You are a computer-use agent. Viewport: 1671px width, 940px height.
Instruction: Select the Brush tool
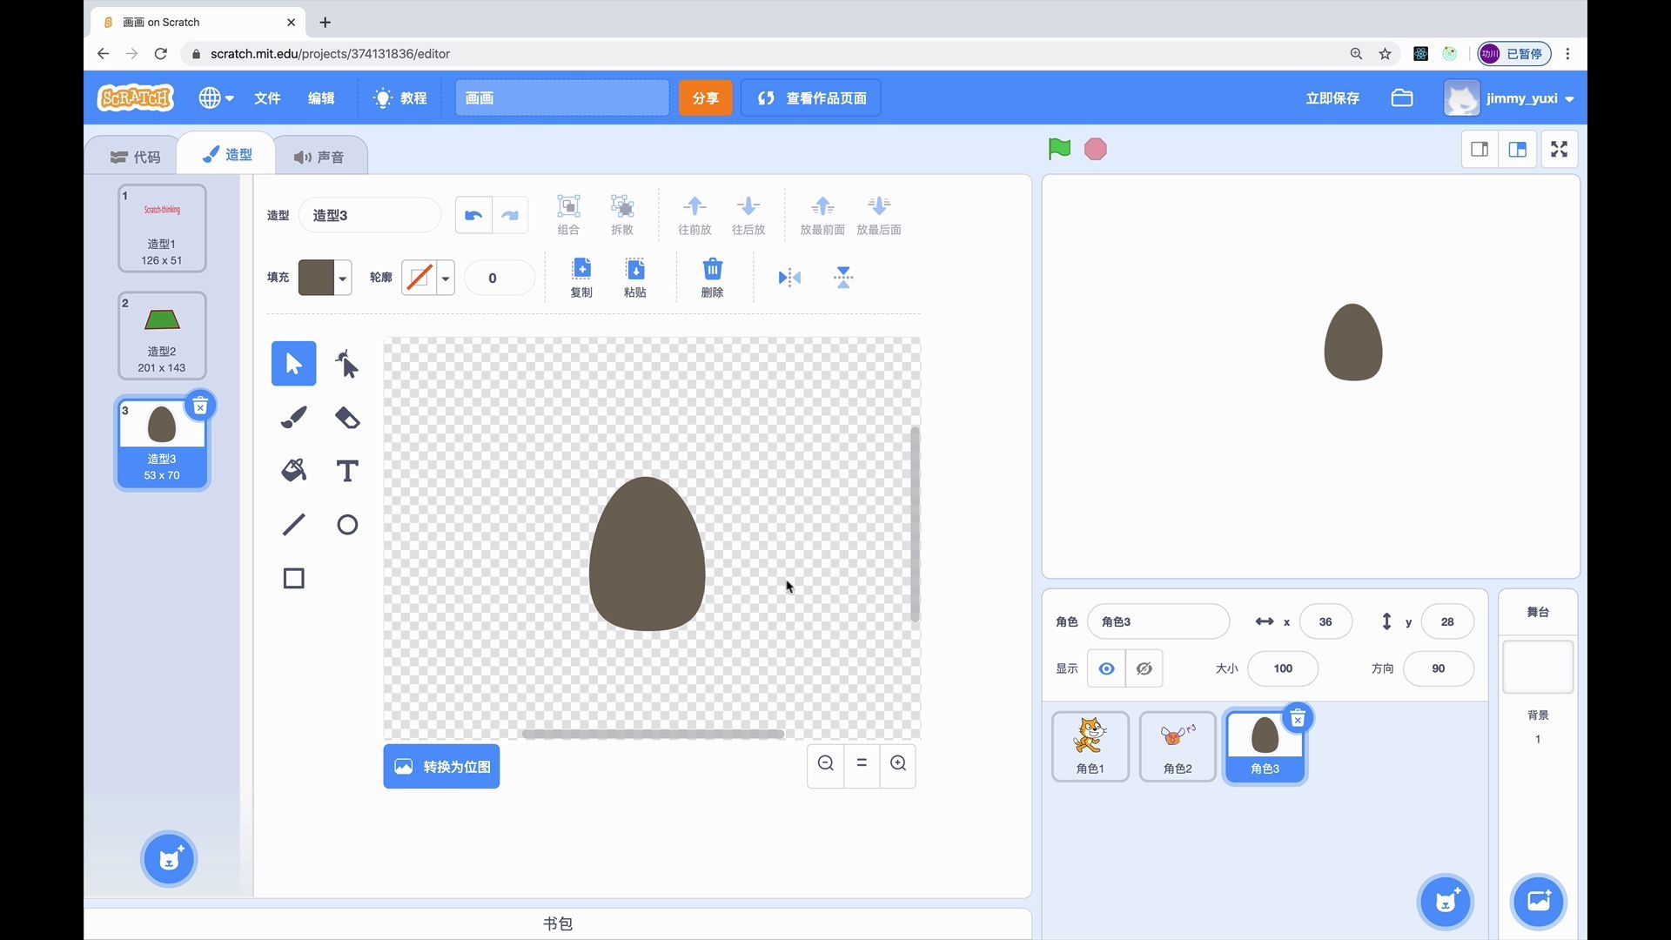[293, 418]
